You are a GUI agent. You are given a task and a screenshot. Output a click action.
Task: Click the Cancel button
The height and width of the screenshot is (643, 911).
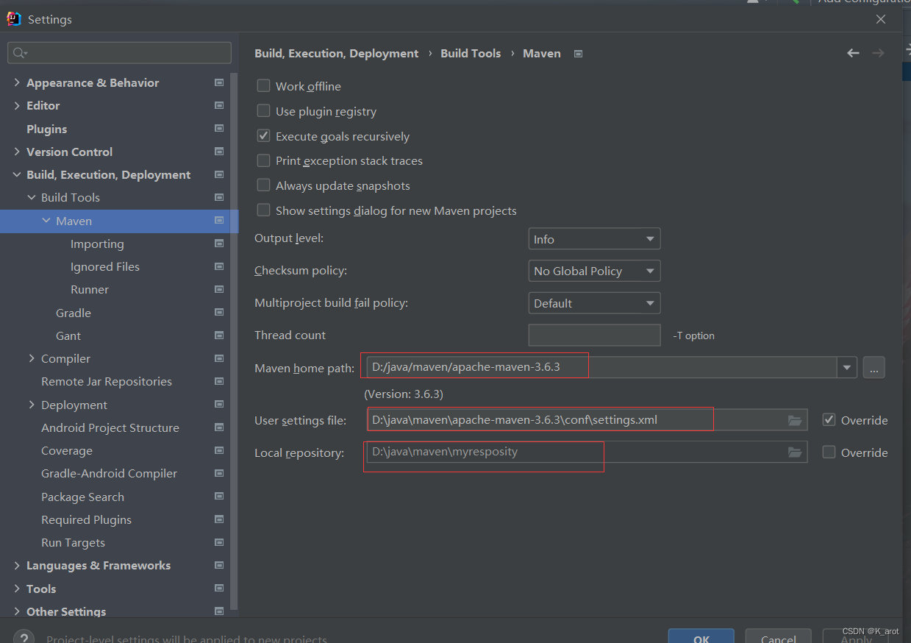pos(778,637)
